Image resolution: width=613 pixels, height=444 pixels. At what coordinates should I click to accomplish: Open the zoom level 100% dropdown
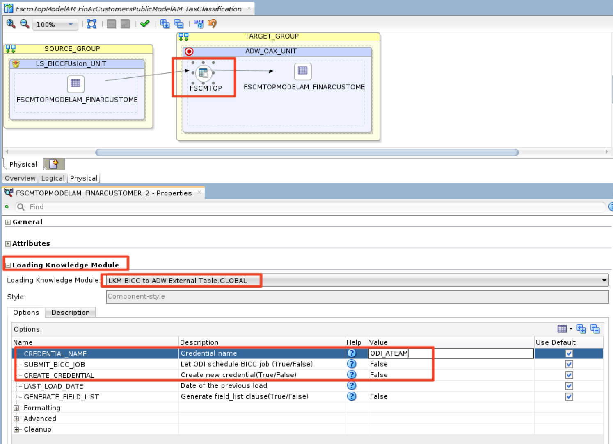pos(71,25)
